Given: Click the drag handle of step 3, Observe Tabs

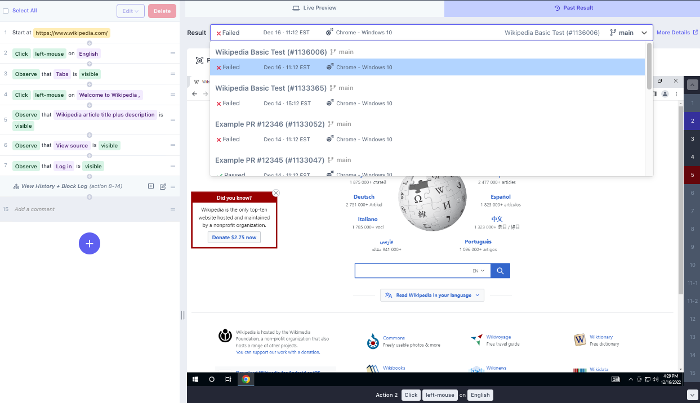Looking at the screenshot, I should point(173,74).
